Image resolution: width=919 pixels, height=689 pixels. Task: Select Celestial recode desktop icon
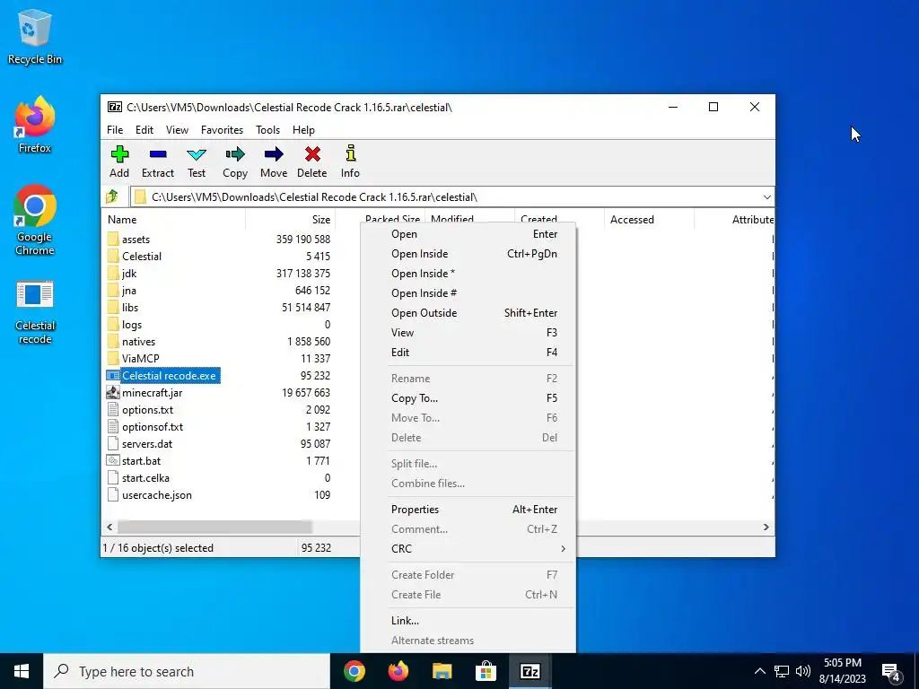[x=35, y=312]
